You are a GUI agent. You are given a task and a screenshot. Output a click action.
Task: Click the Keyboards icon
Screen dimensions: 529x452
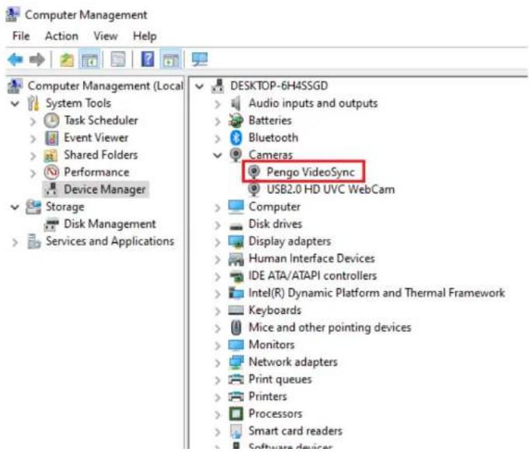coord(236,310)
